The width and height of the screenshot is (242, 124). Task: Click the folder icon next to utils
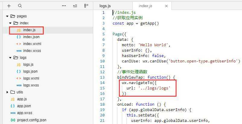click(13, 92)
